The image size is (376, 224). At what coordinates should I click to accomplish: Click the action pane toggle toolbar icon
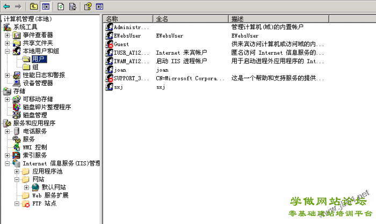(x=99, y=6)
